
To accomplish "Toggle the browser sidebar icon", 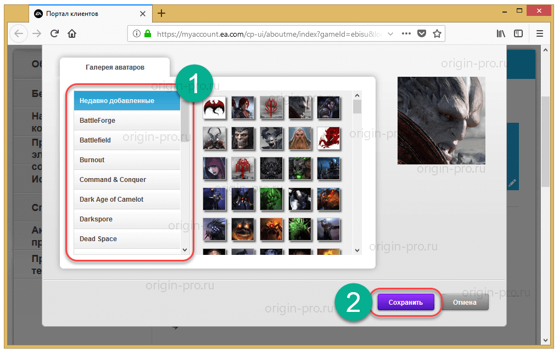I will (518, 33).
